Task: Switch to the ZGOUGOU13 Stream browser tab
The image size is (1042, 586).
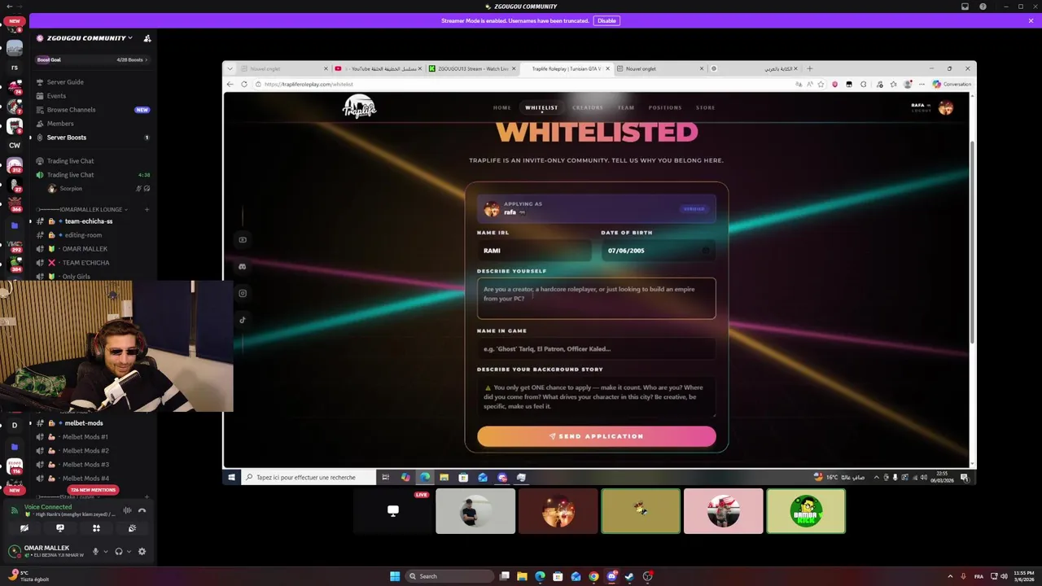Action: click(473, 69)
